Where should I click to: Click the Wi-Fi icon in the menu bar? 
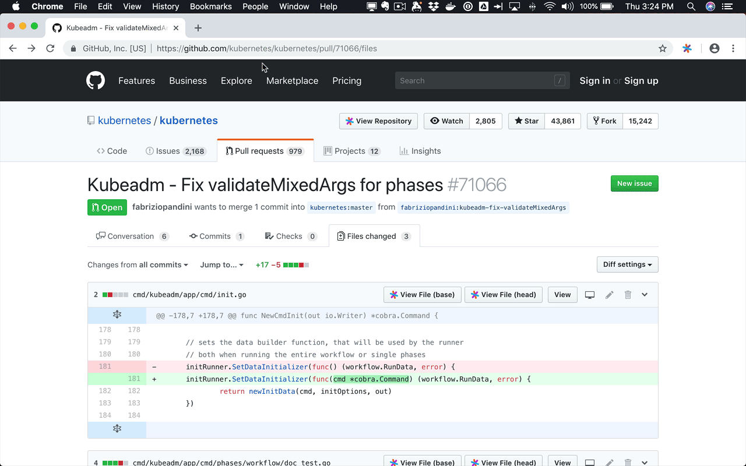pyautogui.click(x=549, y=6)
